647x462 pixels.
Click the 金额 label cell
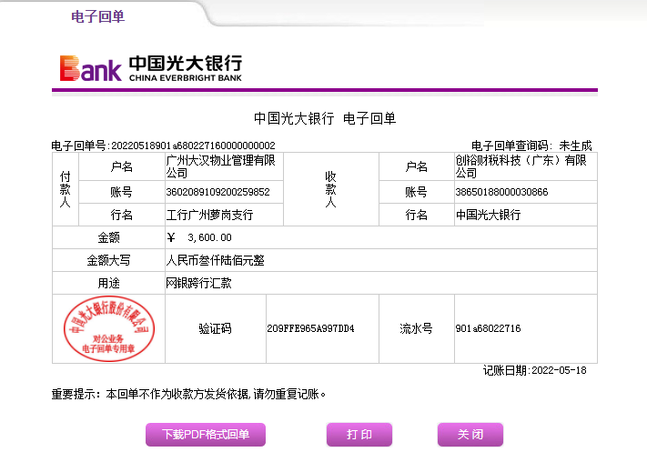click(x=108, y=237)
